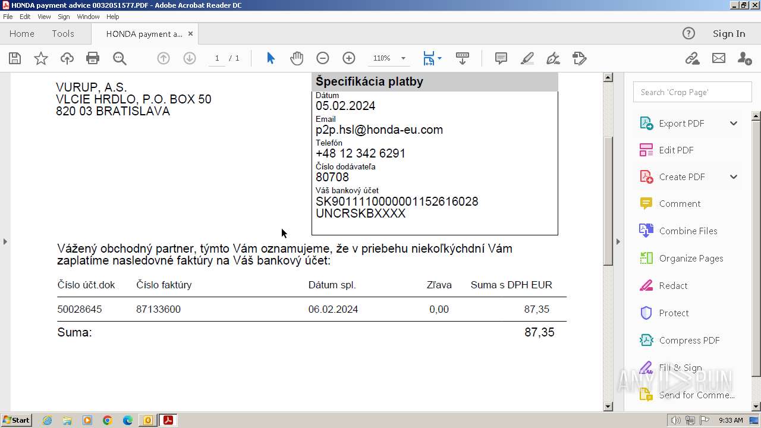The height and width of the screenshot is (428, 761).
Task: Click the share with others person icon
Action: point(744,58)
